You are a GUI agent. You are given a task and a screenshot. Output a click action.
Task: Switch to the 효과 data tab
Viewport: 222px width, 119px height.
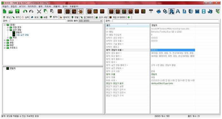point(35,17)
